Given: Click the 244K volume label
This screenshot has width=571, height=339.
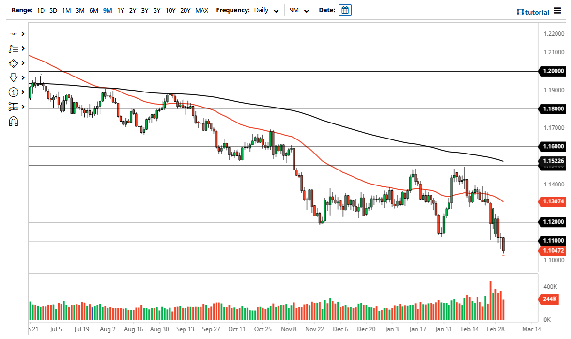Looking at the screenshot, I should (x=549, y=300).
